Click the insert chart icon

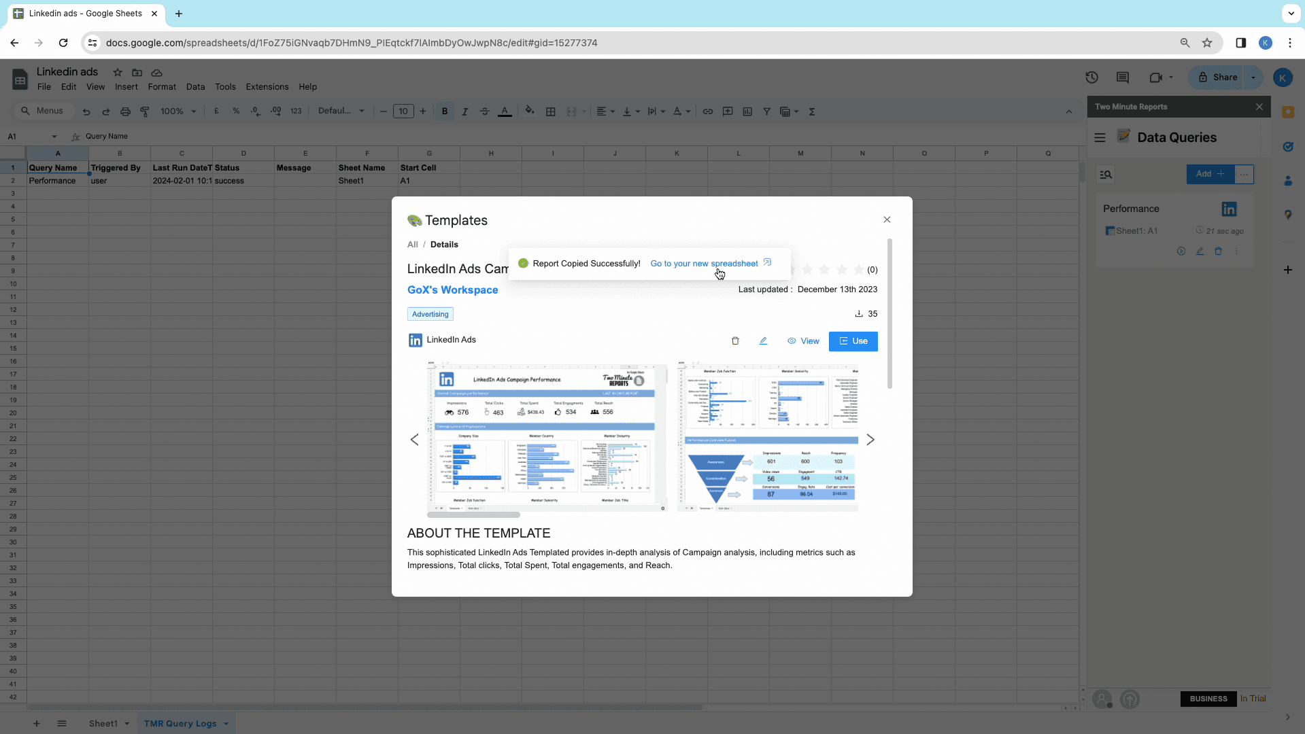[x=747, y=111]
